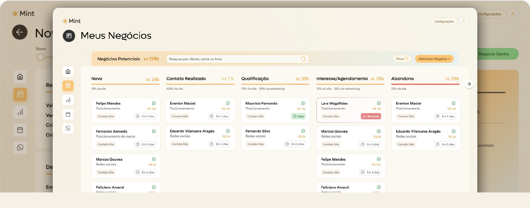
Task: Click calendar icon in background window sidebar
Action: tap(20, 130)
